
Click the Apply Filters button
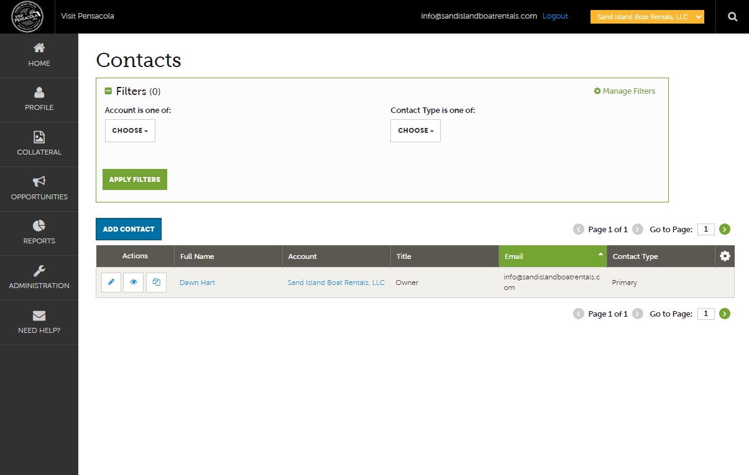point(135,179)
